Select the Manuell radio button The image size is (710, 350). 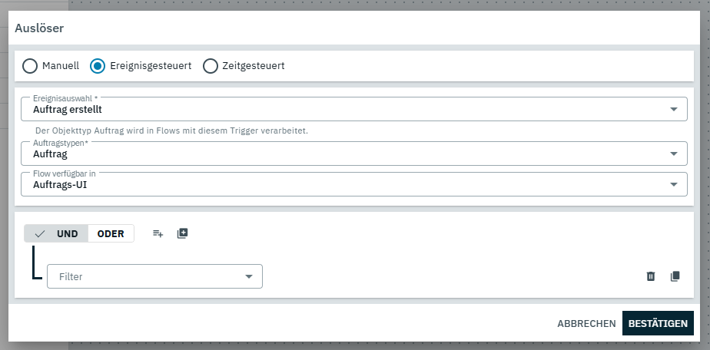tap(30, 66)
